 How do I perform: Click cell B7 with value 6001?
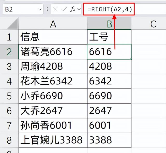pyautogui.click(x=109, y=125)
